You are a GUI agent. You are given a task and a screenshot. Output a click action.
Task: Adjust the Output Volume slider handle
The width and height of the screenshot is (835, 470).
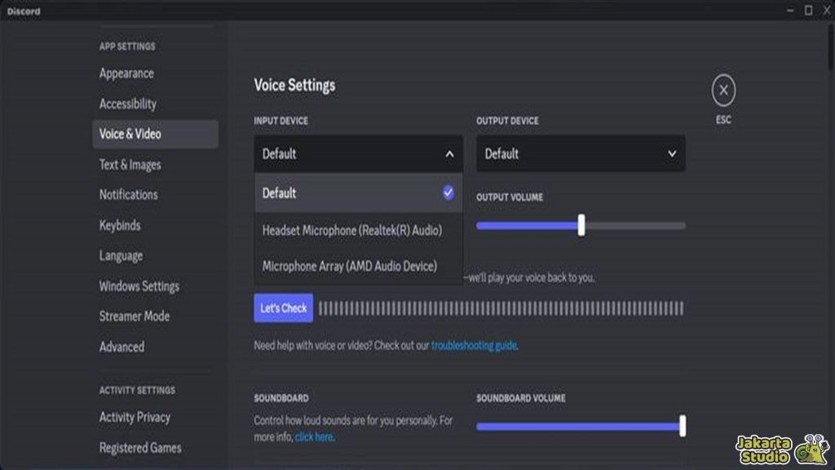coord(581,225)
